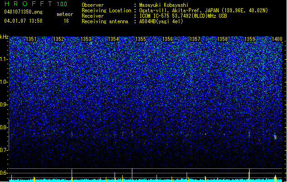The height and width of the screenshot is (182, 287).
Task: Select the file name 0401071350.png
Action: coord(23,12)
